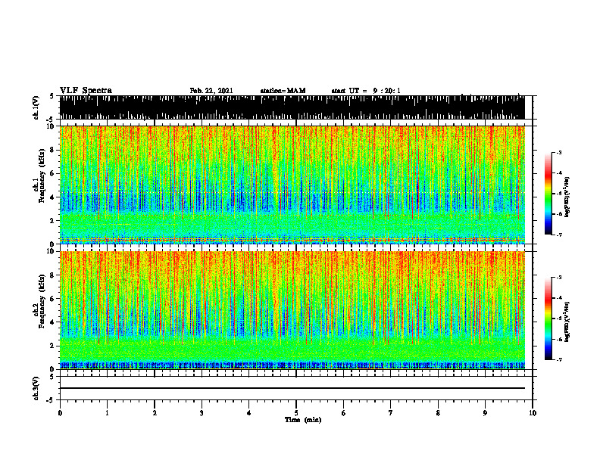The width and height of the screenshot is (600, 463).
Task: Click tick label "7" on the Time axis
Action: coord(391,413)
